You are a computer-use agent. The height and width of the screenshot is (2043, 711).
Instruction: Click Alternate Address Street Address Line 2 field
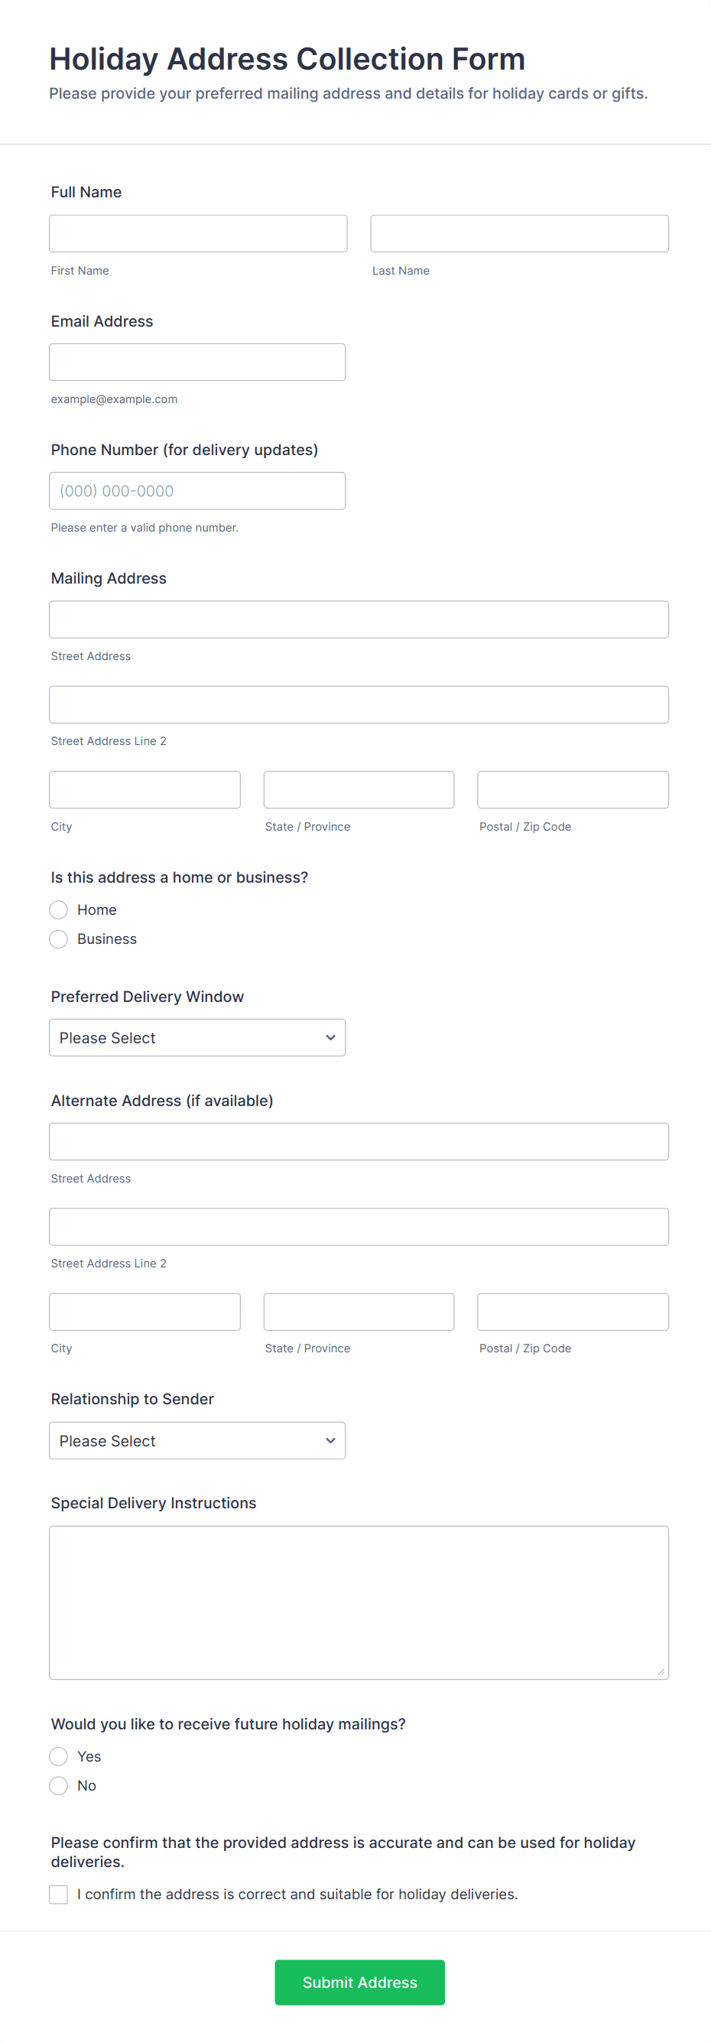(x=359, y=1226)
